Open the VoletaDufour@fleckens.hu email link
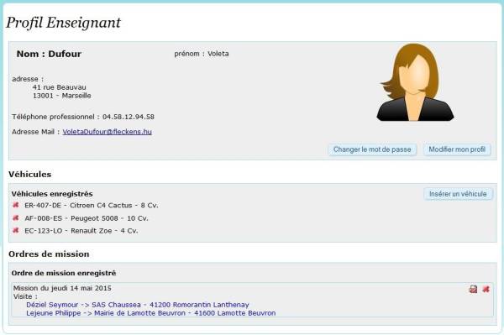The height and width of the screenshot is (335, 504). coord(107,132)
